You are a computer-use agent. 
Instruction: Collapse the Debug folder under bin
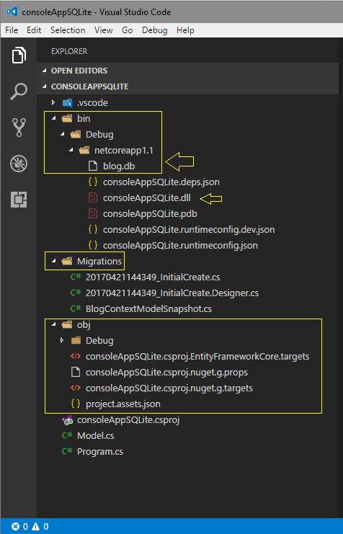click(63, 135)
